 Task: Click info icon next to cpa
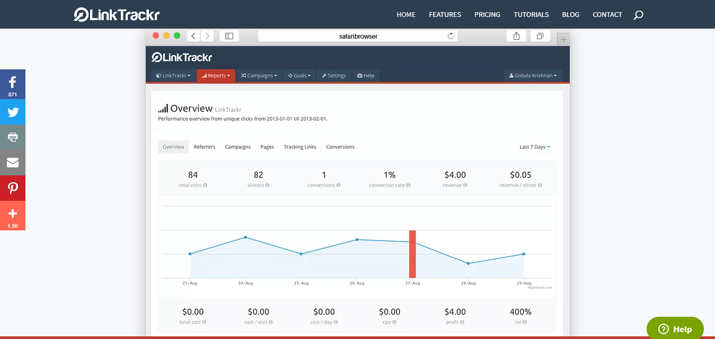(395, 322)
